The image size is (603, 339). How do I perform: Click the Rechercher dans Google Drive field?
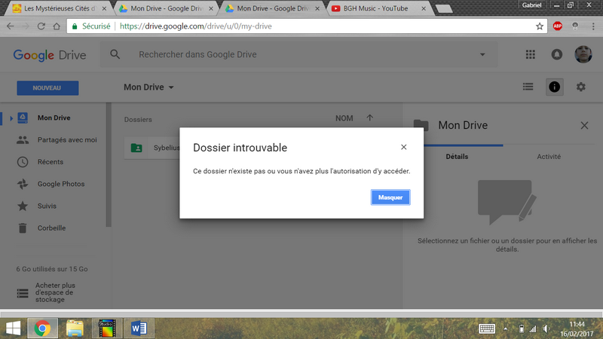pyautogui.click(x=301, y=55)
